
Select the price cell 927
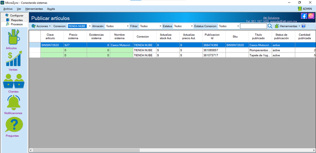[75, 45]
